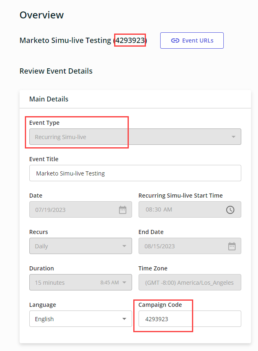Image resolution: width=258 pixels, height=351 pixels.
Task: Click the Recurring Simu-live Start Time label
Action: [181, 196]
